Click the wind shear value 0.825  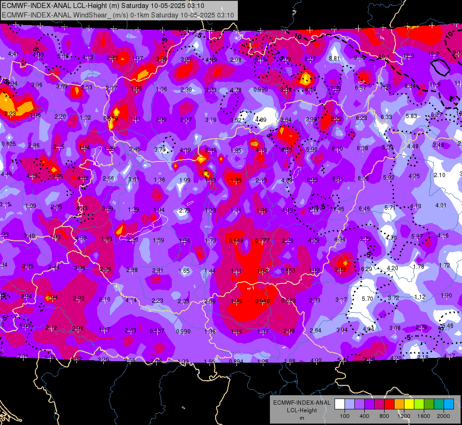pyautogui.click(x=9, y=144)
